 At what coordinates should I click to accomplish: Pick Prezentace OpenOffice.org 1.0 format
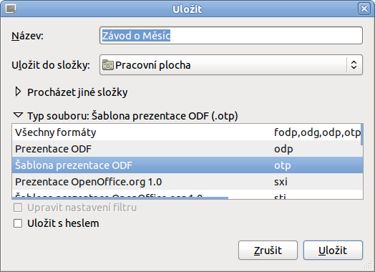(187, 182)
